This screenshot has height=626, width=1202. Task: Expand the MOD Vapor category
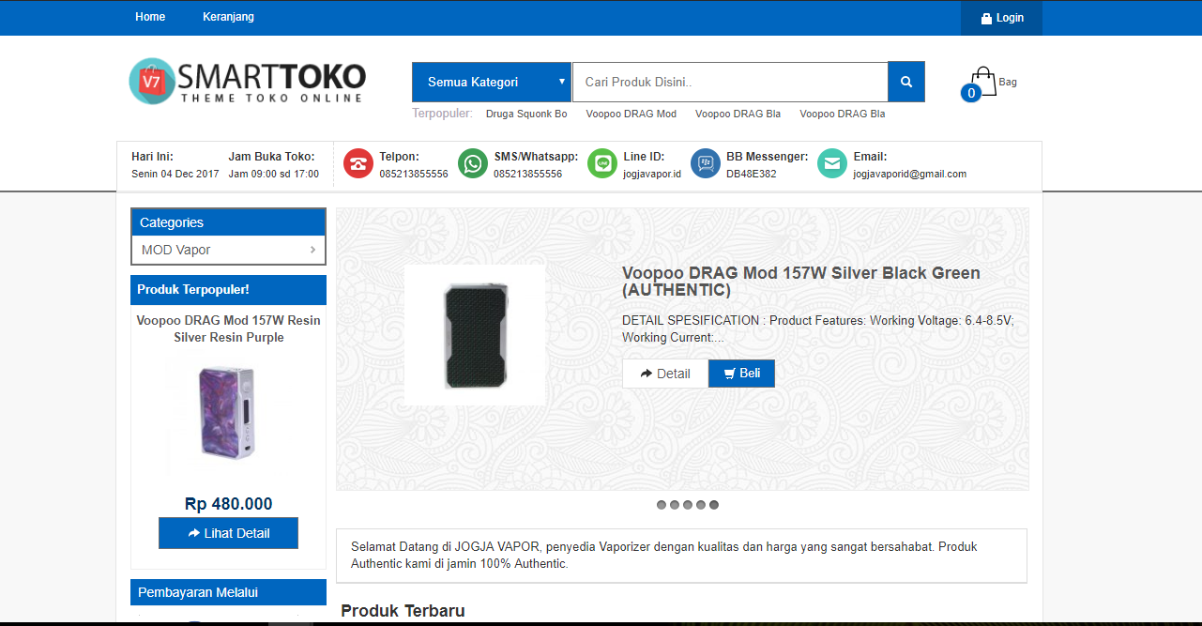coord(228,250)
